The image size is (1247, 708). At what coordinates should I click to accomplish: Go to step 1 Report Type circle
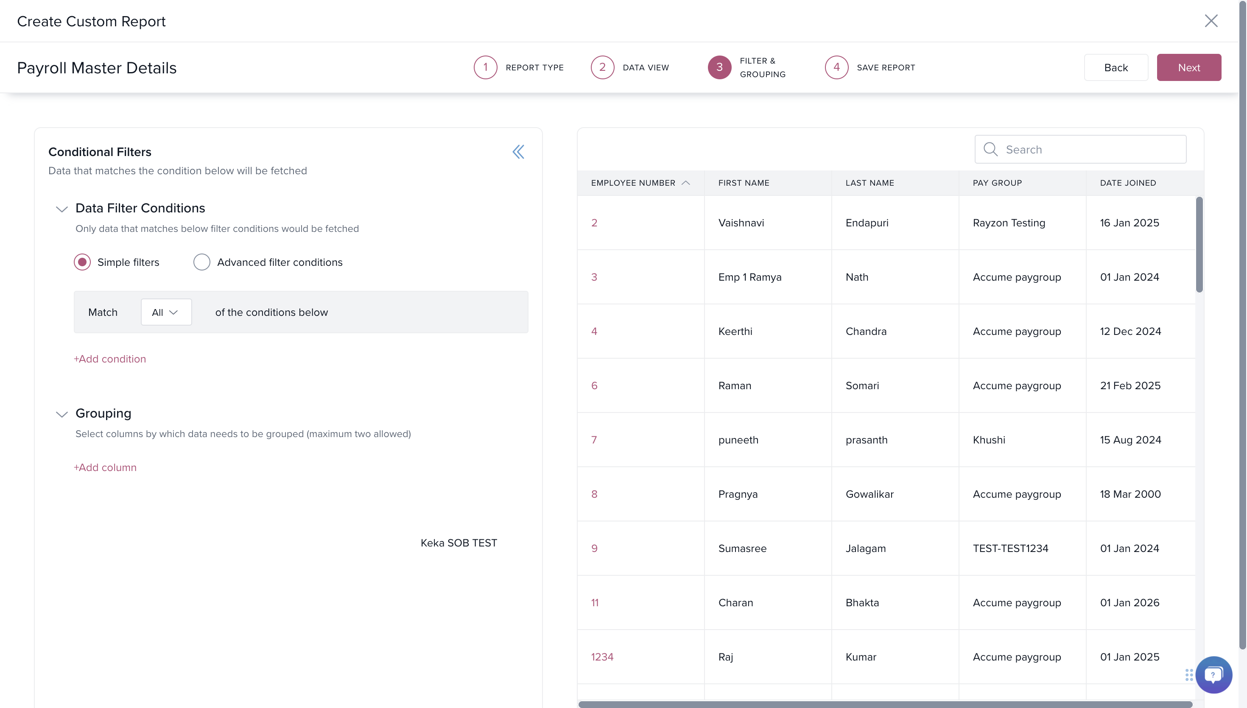(x=485, y=67)
